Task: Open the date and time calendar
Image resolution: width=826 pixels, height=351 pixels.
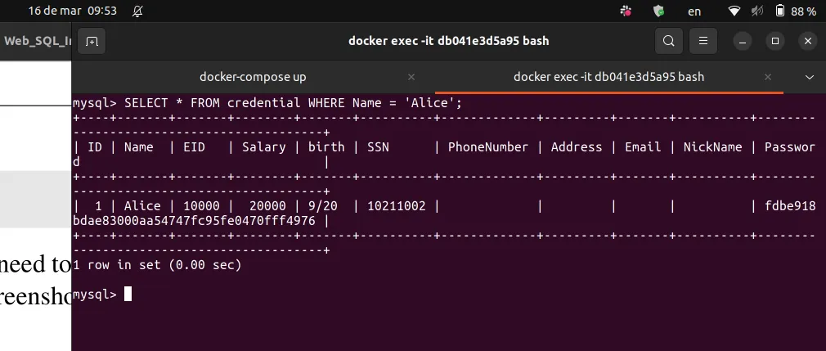Action: tap(61, 11)
